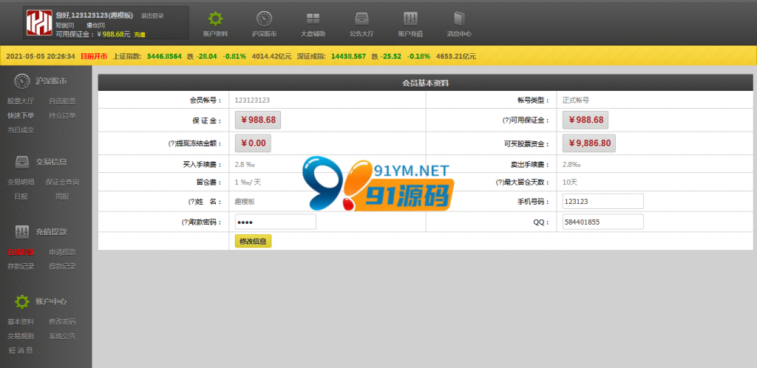Open 自选股票 in sidebar
This screenshot has height=368, width=757.
click(x=62, y=101)
